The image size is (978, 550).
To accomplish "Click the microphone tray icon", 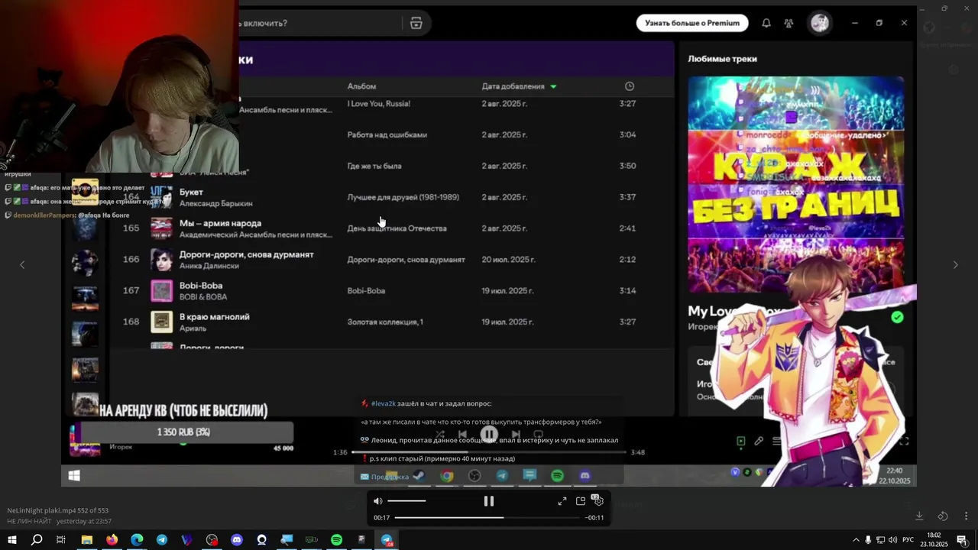I will point(868,539).
